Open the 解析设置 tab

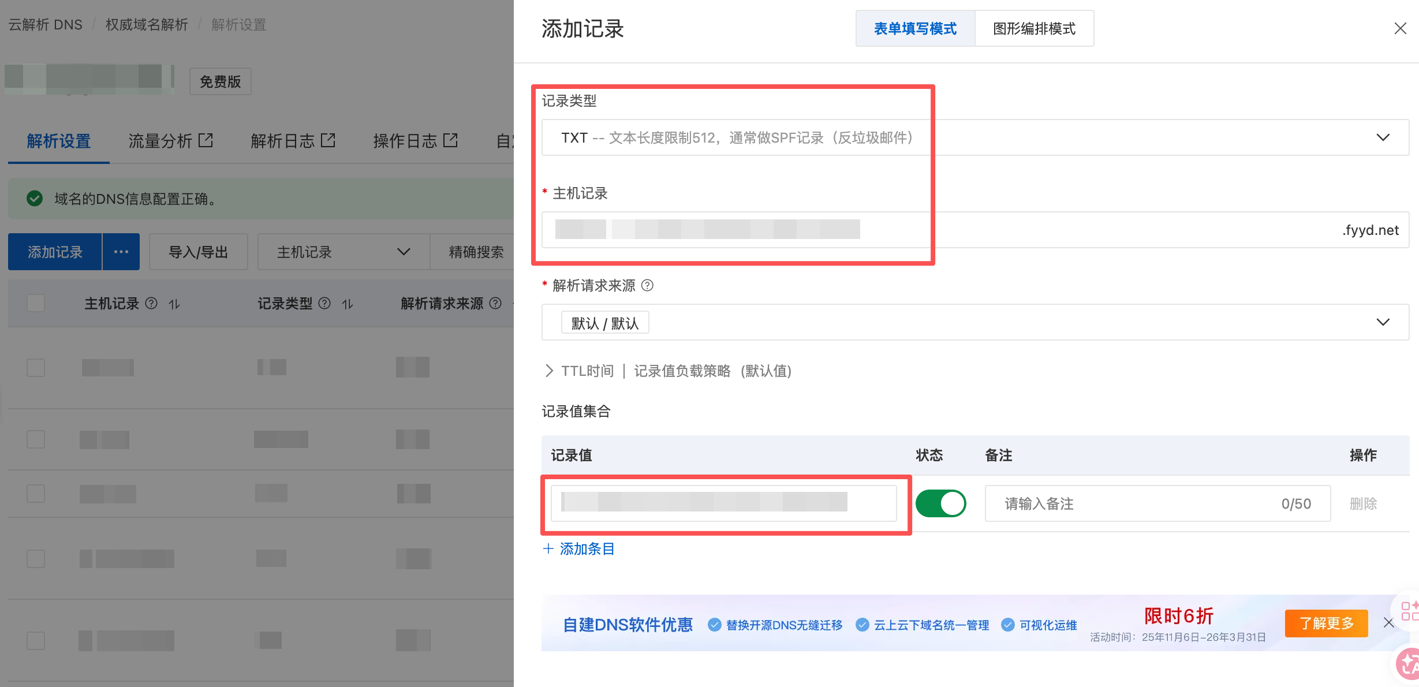pyautogui.click(x=59, y=141)
